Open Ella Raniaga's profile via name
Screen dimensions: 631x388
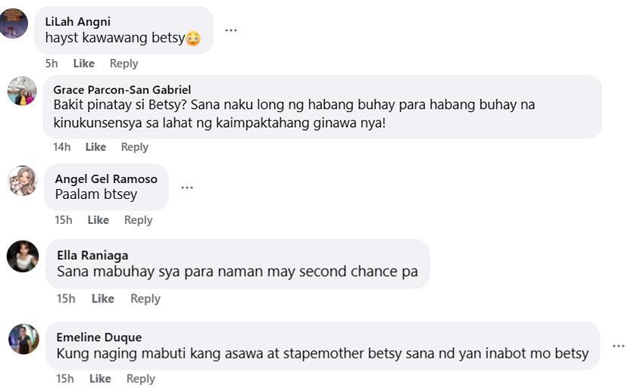[92, 255]
